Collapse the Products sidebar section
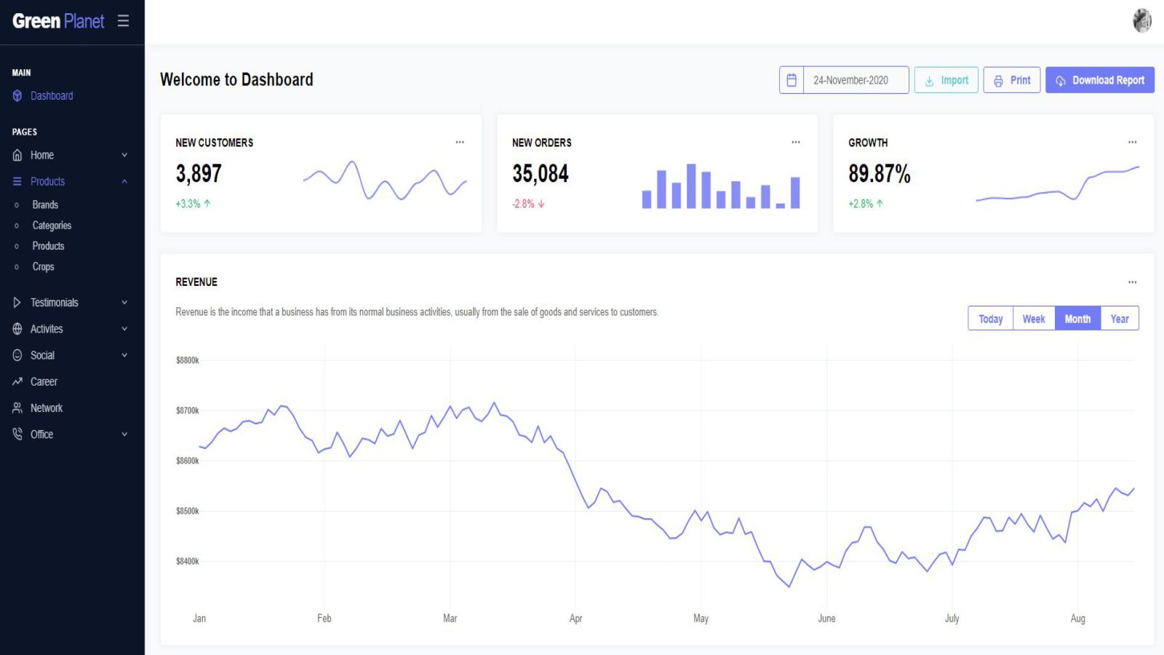 tap(124, 181)
